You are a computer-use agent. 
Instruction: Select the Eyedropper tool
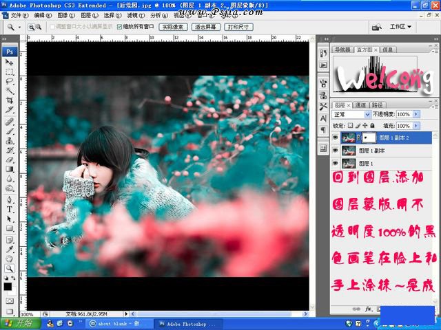pyautogui.click(x=9, y=250)
